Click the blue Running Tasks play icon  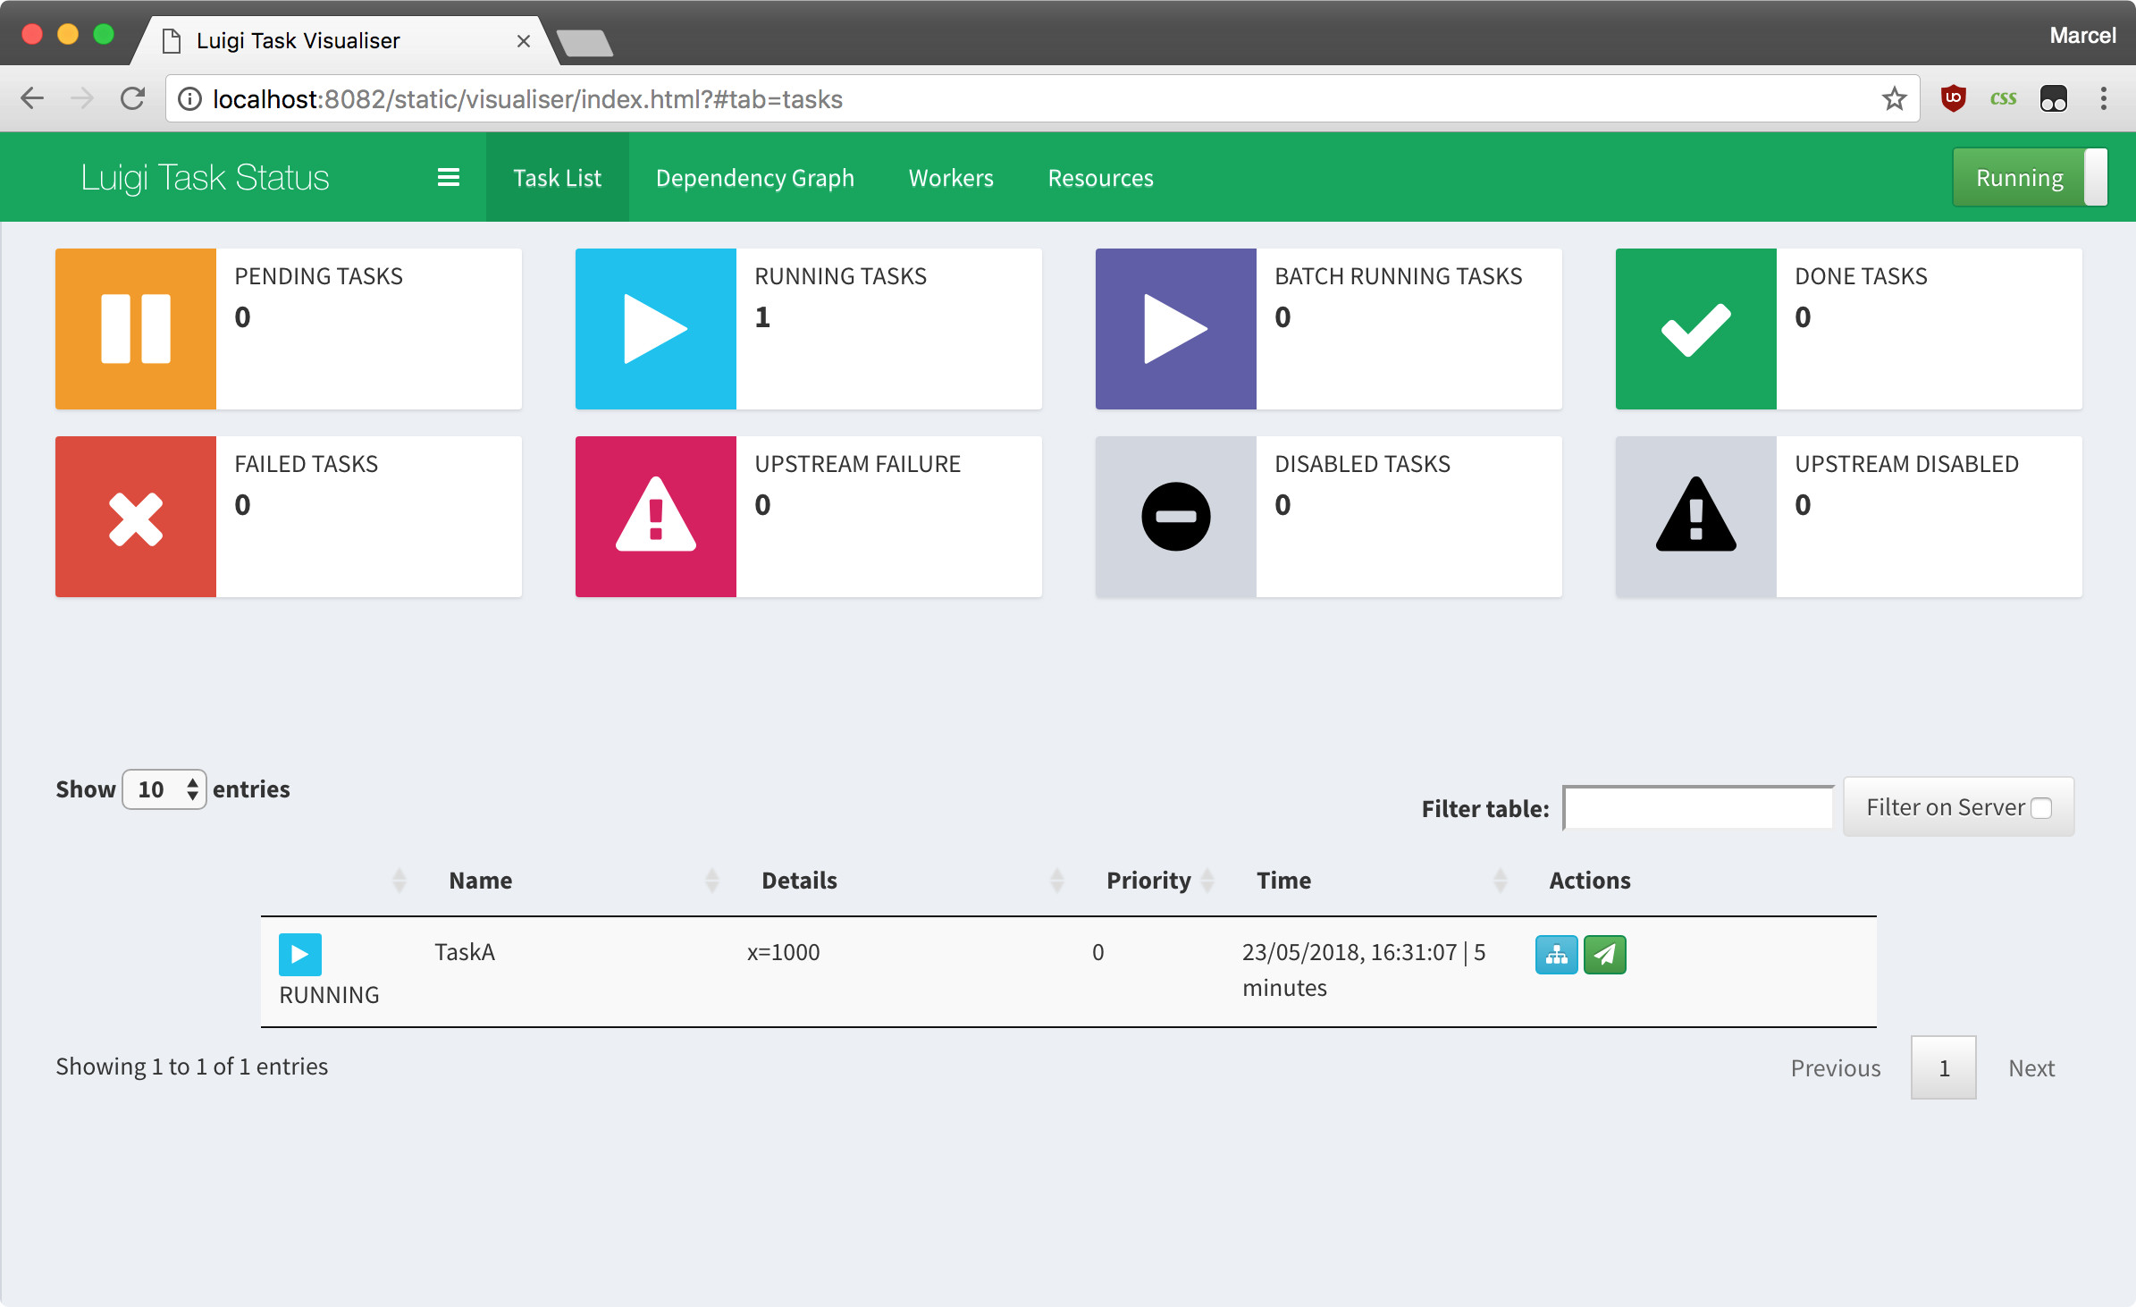(656, 329)
